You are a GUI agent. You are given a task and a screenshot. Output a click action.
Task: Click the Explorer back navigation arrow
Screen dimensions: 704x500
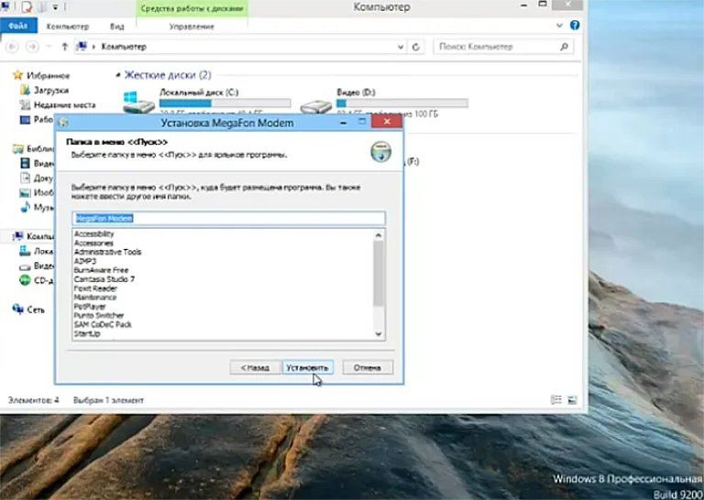pyautogui.click(x=12, y=47)
